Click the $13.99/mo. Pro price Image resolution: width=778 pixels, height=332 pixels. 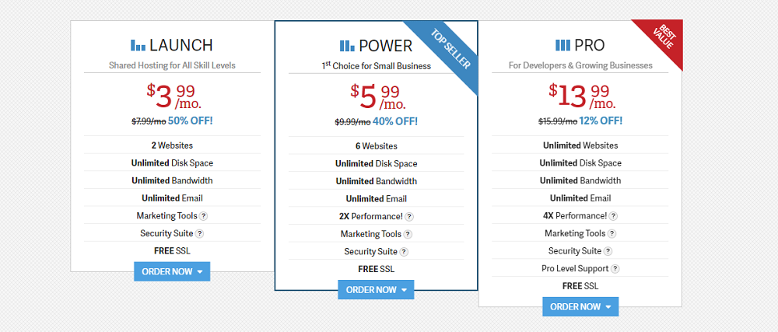[580, 96]
